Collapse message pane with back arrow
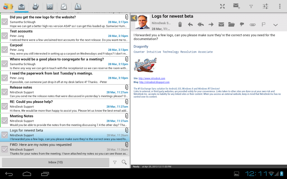Viewport: 287px width, 179px height. pos(134,18)
